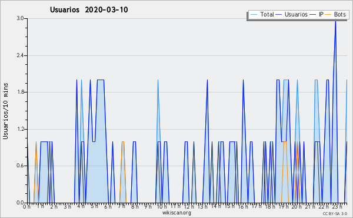Click the y-axis label 'Usuarios/10 mins'
Screen dimensions: 353x218
click(x=5, y=111)
